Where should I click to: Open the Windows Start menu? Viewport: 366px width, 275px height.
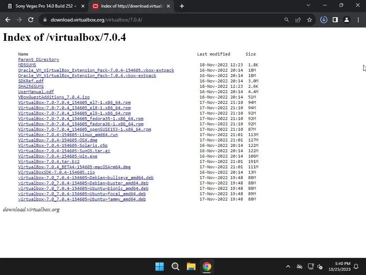tap(160, 266)
